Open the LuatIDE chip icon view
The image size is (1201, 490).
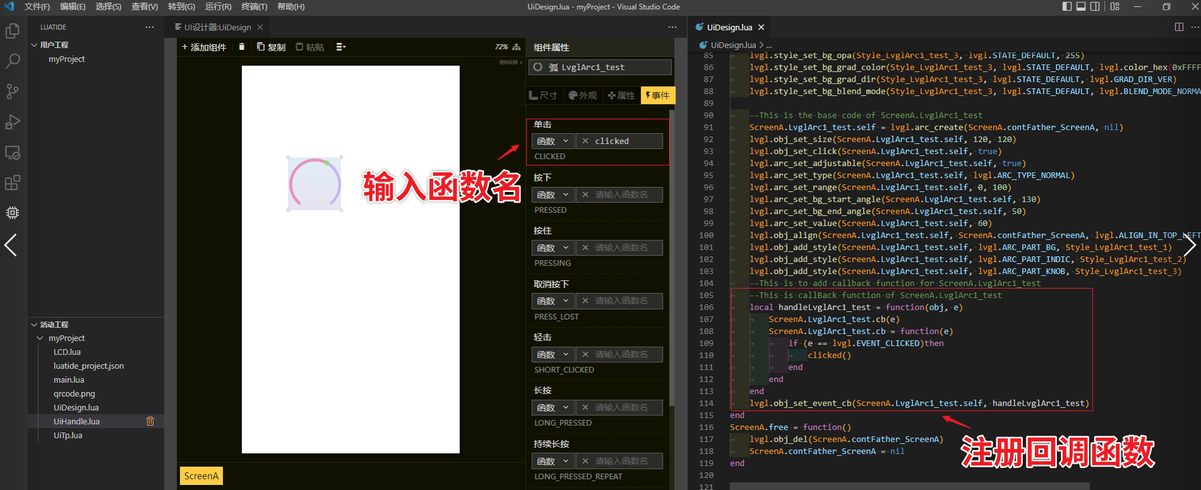[x=13, y=213]
